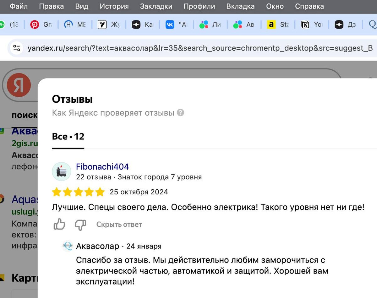Click the Аквасолар company logo in the reply
This screenshot has height=298, width=377.
point(67,246)
